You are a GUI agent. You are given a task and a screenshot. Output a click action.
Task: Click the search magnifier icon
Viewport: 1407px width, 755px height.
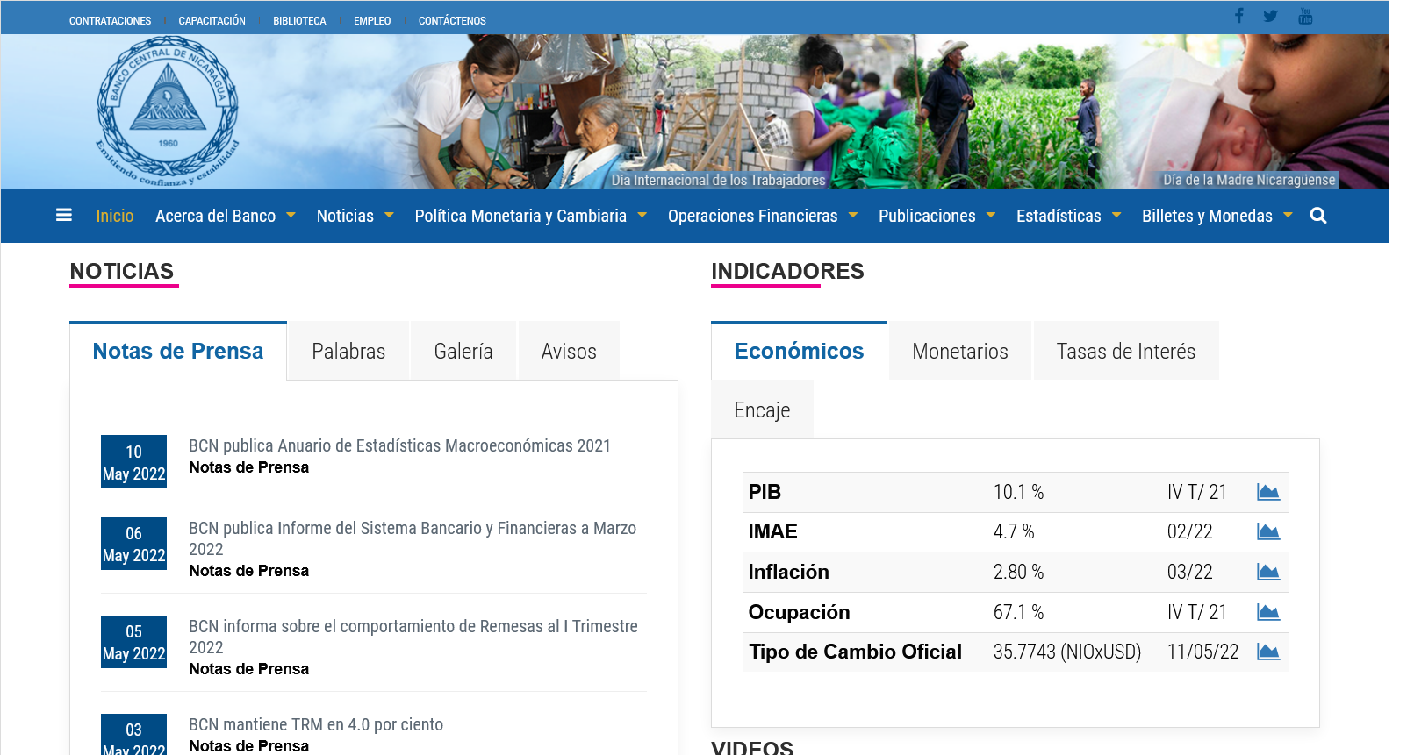pos(1317,216)
